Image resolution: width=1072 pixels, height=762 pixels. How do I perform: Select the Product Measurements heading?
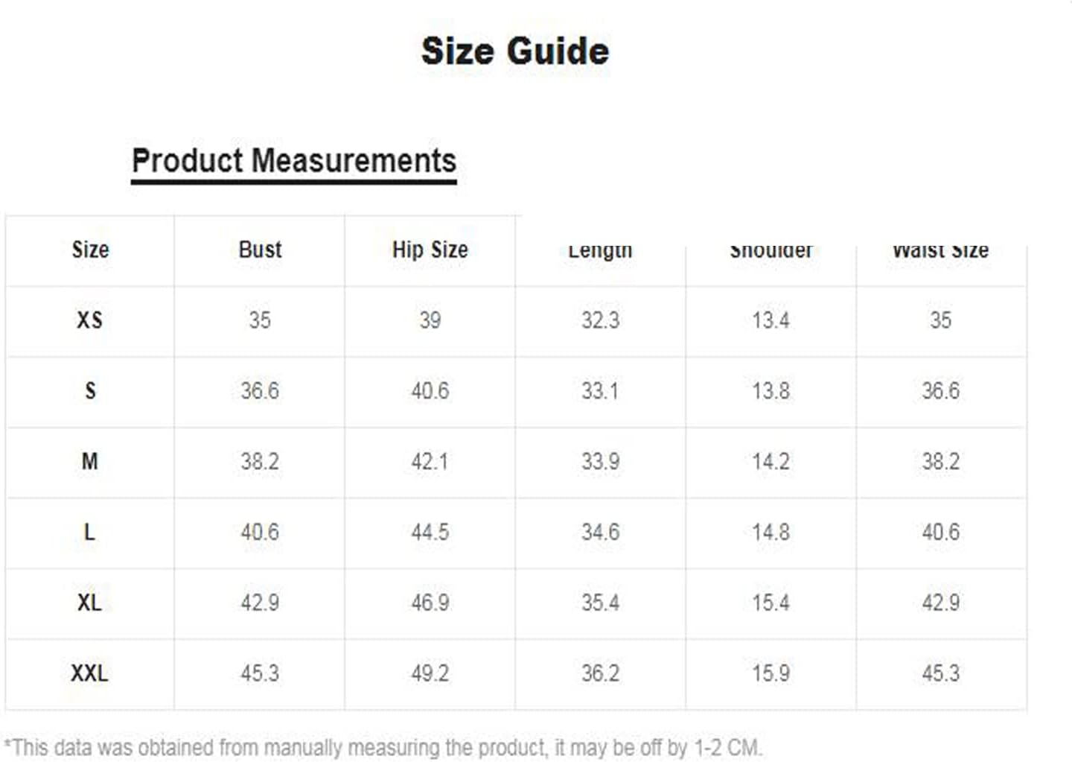[x=294, y=161]
